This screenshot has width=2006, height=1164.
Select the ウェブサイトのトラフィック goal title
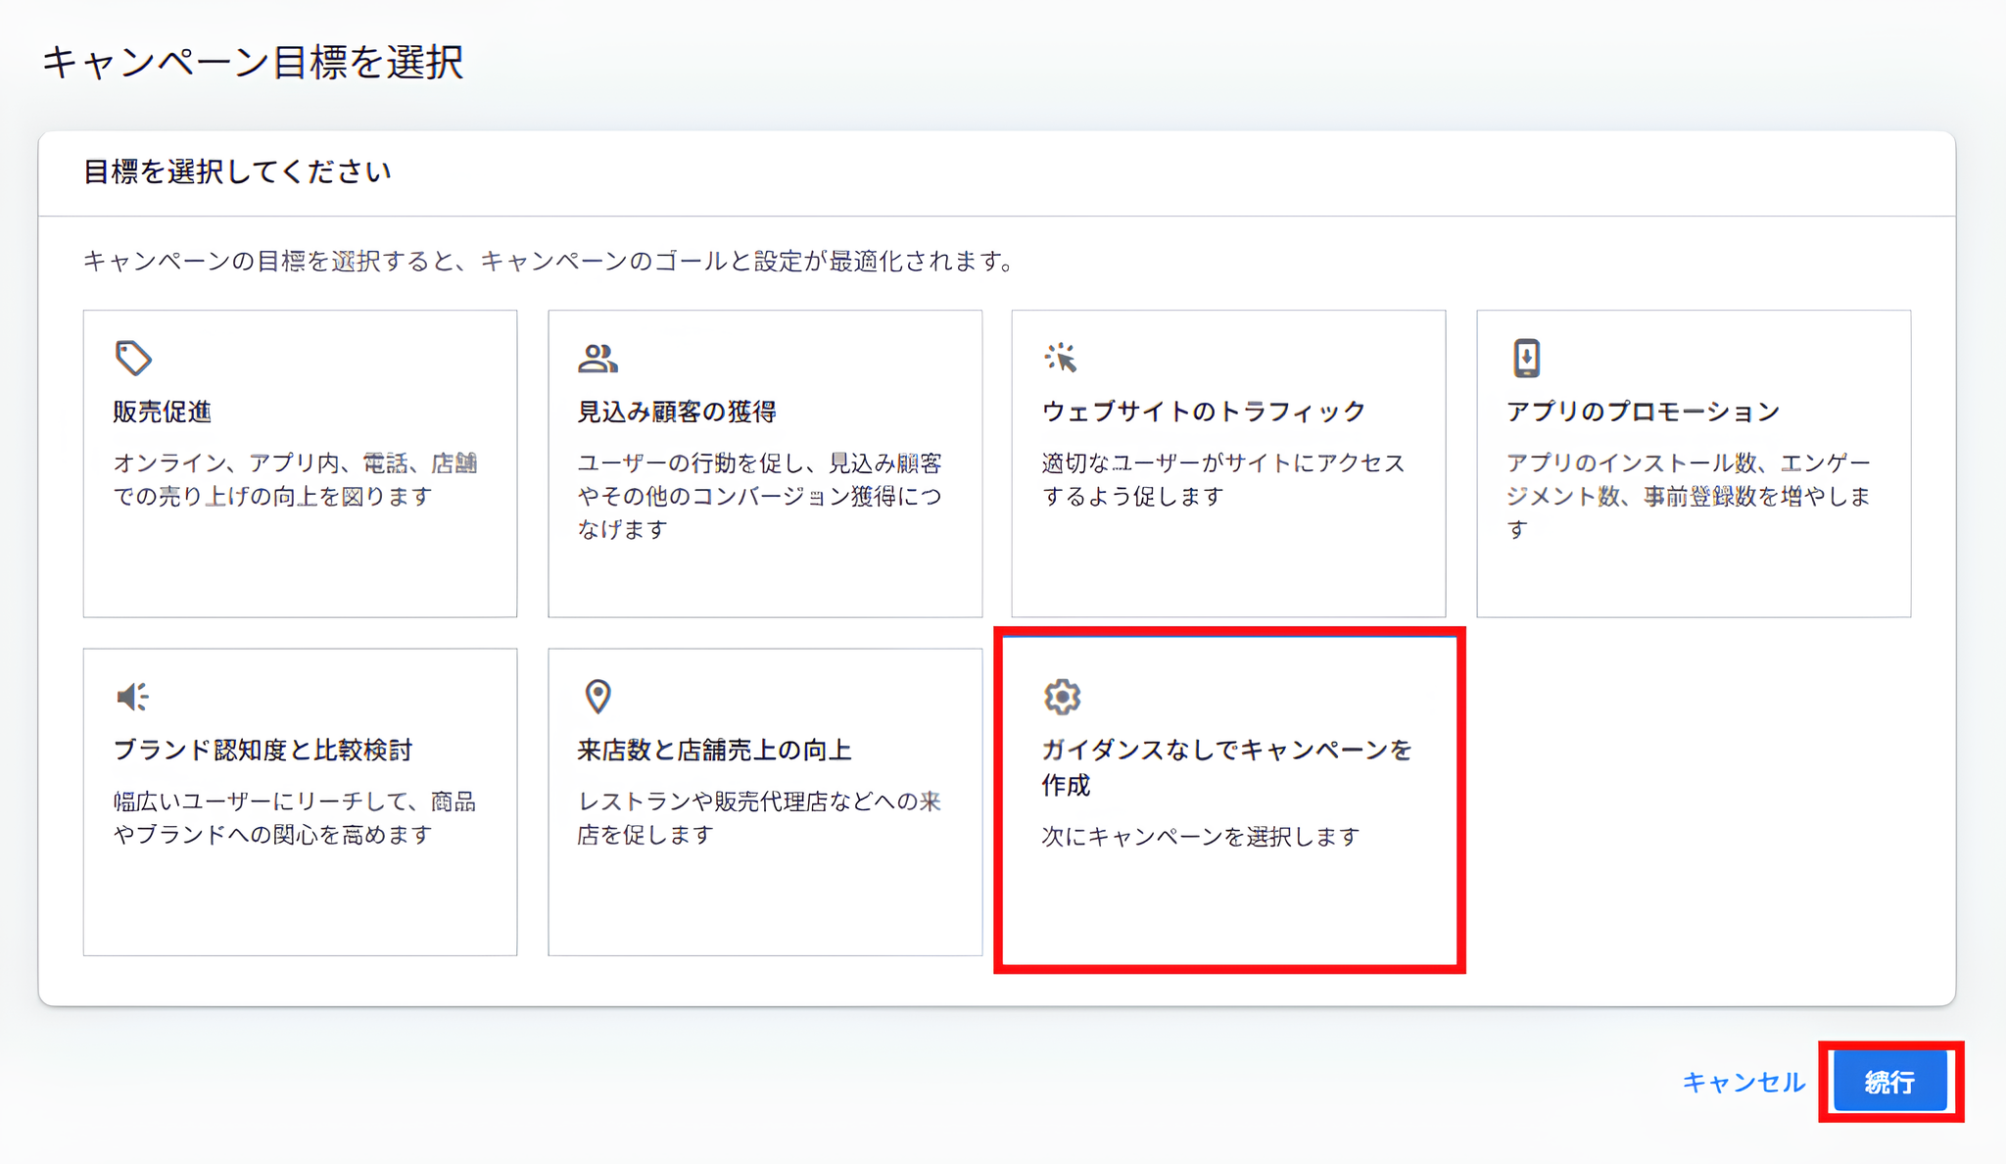pyautogui.click(x=1204, y=412)
